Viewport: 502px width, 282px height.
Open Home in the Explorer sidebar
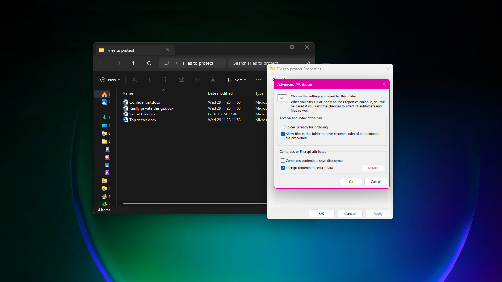click(x=105, y=94)
